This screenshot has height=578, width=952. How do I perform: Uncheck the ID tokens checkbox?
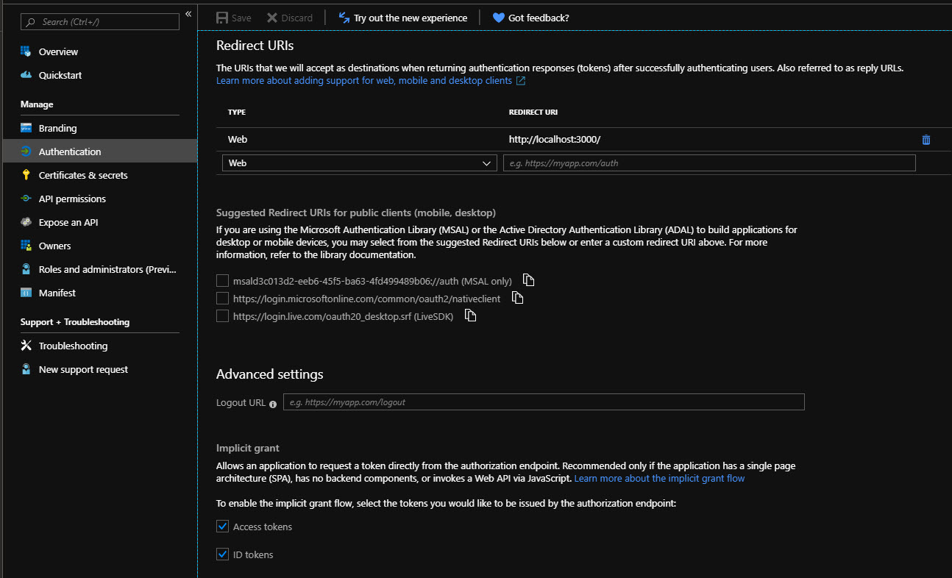click(x=222, y=554)
